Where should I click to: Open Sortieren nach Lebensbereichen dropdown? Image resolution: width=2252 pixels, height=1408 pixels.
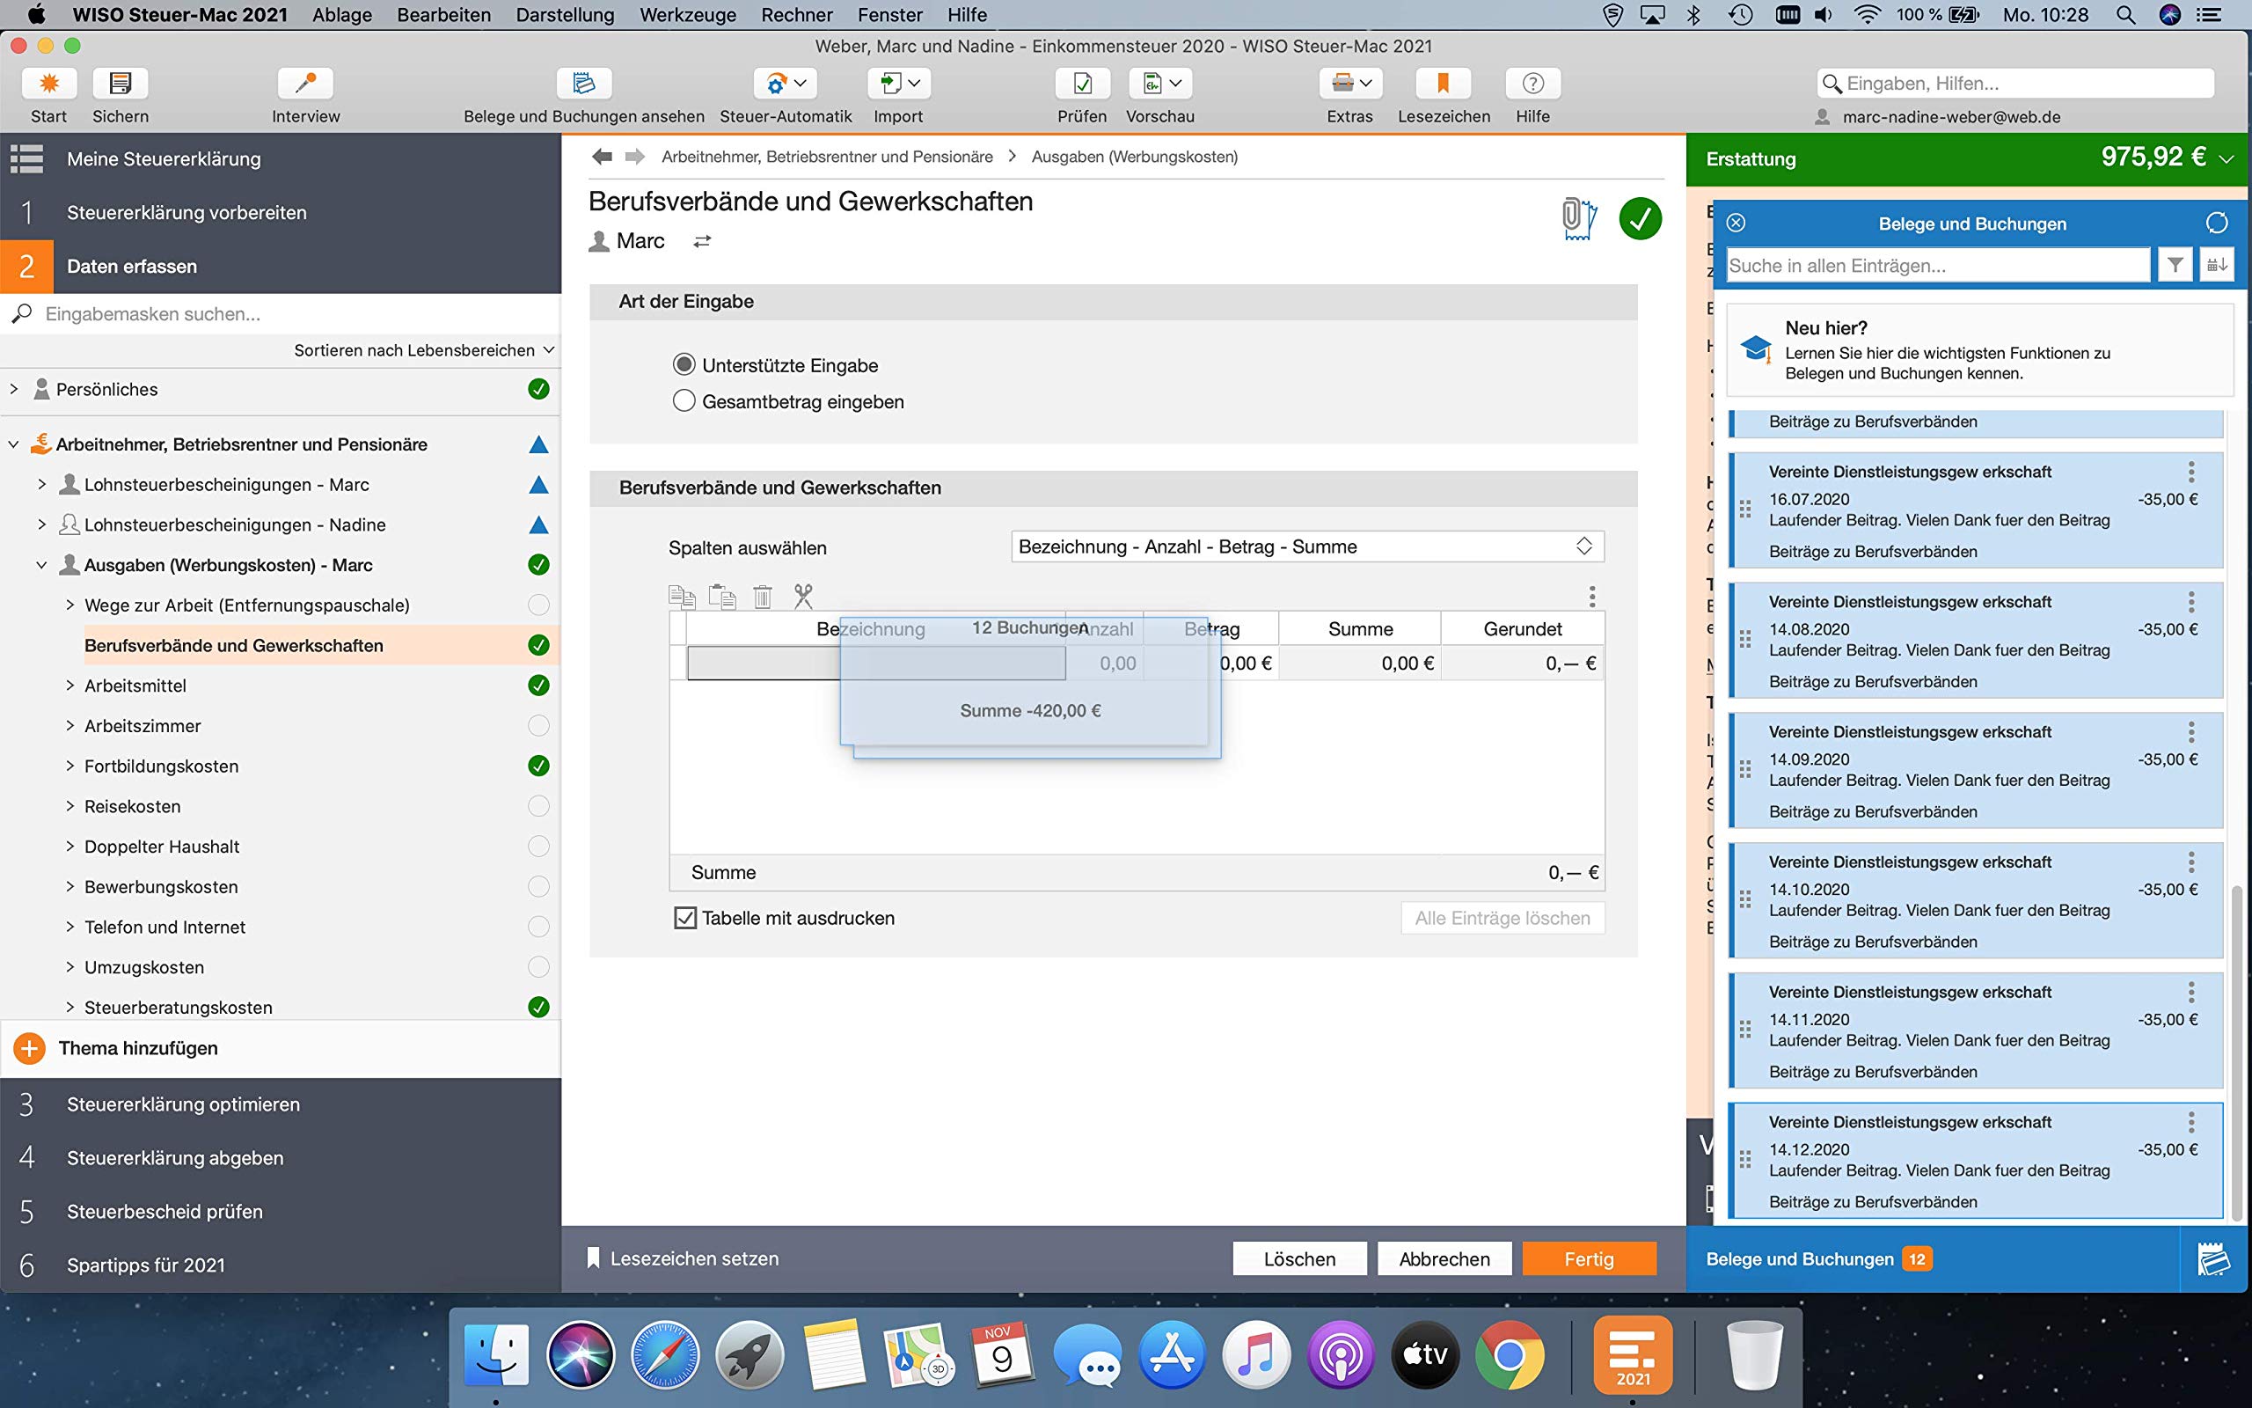coord(424,350)
